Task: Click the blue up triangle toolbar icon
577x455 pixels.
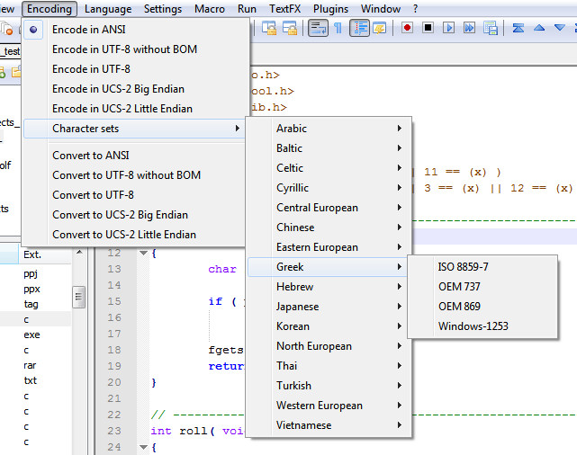Action: [x=539, y=28]
